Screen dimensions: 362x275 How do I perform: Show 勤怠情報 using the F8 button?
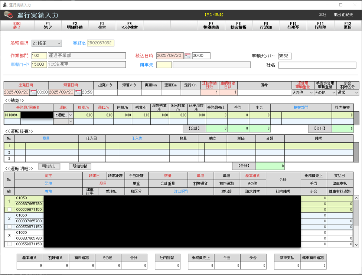click(239, 26)
